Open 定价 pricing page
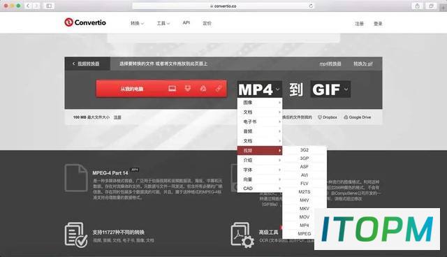The image size is (447, 257). 207,23
